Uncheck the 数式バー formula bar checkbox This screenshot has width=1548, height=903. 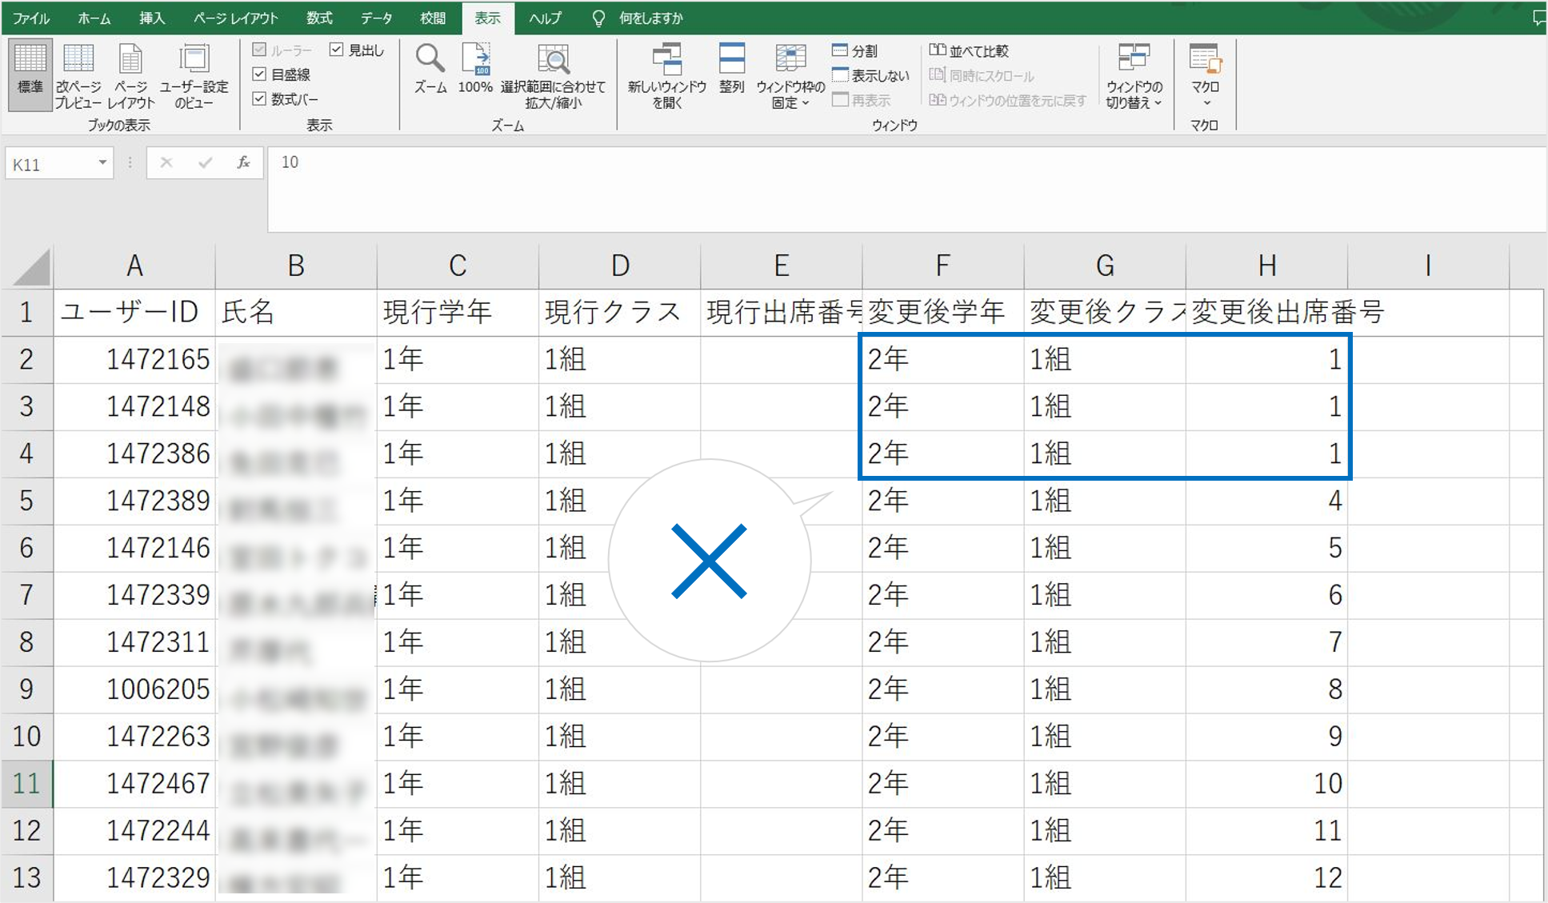point(259,99)
